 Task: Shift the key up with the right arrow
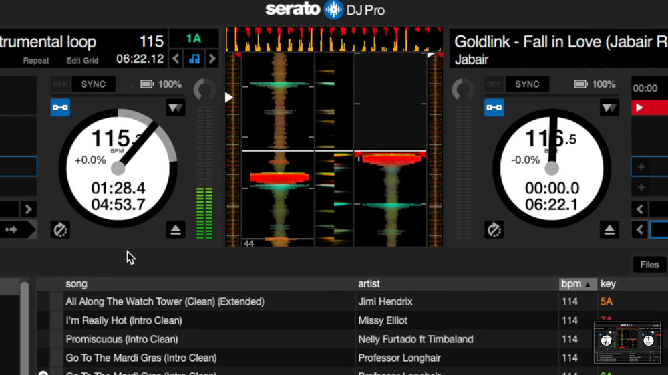pos(212,59)
